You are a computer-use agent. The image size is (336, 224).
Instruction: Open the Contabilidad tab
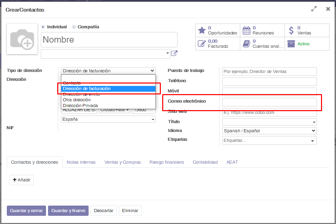point(205,162)
